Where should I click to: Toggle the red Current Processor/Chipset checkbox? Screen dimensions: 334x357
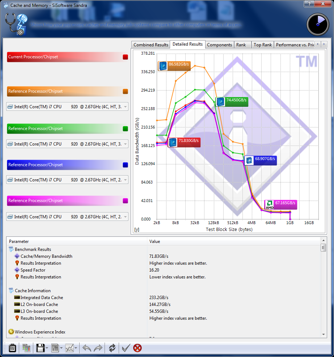[125, 57]
